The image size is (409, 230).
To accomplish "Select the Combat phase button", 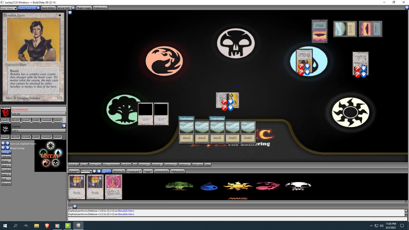I will pos(6,170).
